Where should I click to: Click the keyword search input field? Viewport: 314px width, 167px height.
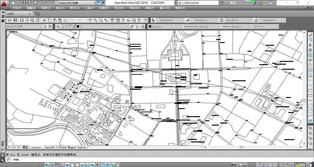click(x=196, y=2)
